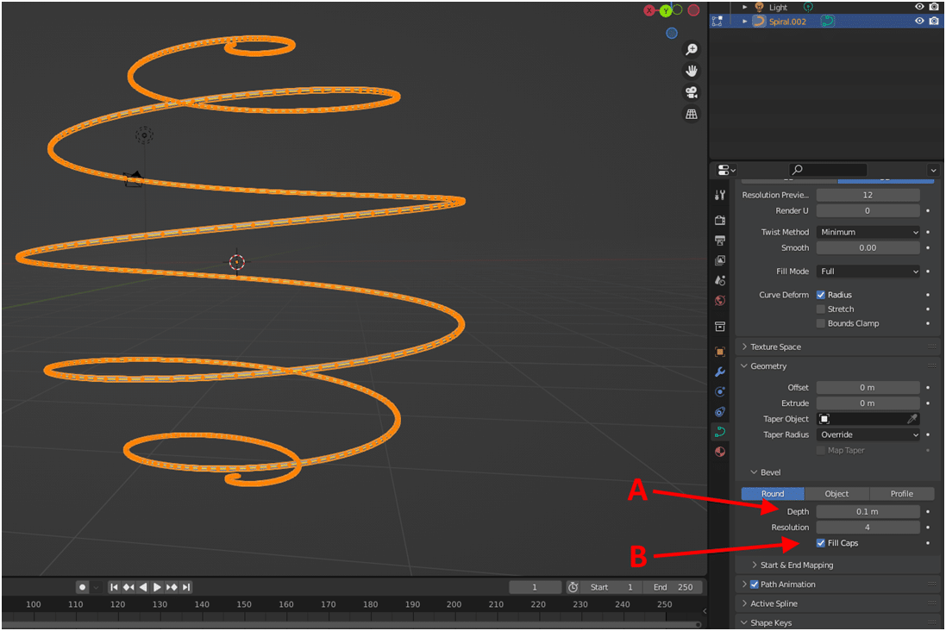Viewport: 946px width, 631px height.
Task: Jump to the next keyframe
Action: pos(172,587)
